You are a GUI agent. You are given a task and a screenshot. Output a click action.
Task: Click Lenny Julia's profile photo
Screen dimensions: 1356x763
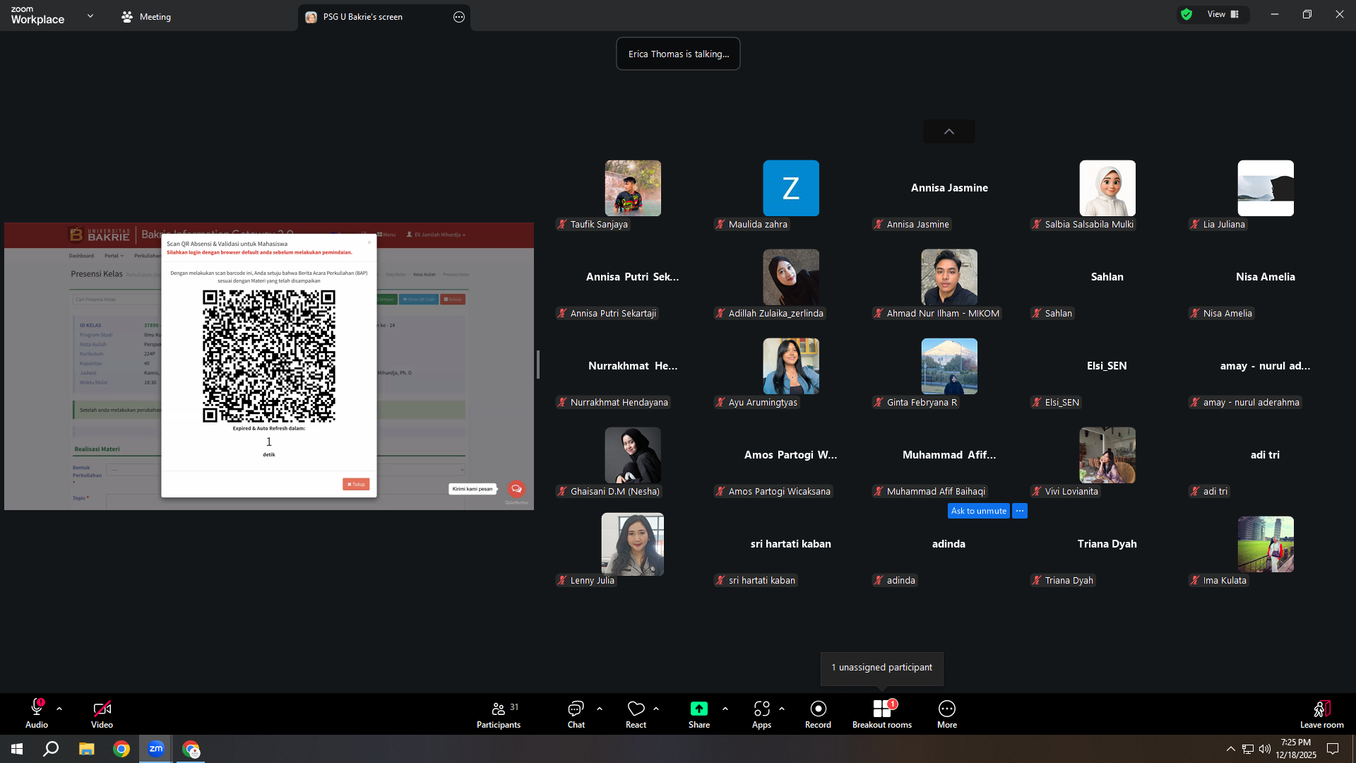click(633, 544)
